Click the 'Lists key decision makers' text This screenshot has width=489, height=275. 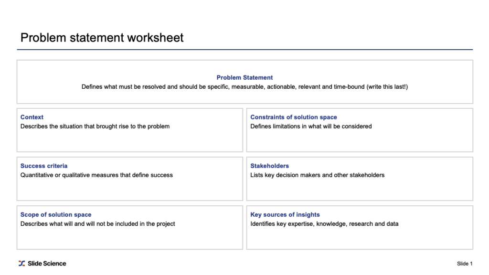point(317,175)
